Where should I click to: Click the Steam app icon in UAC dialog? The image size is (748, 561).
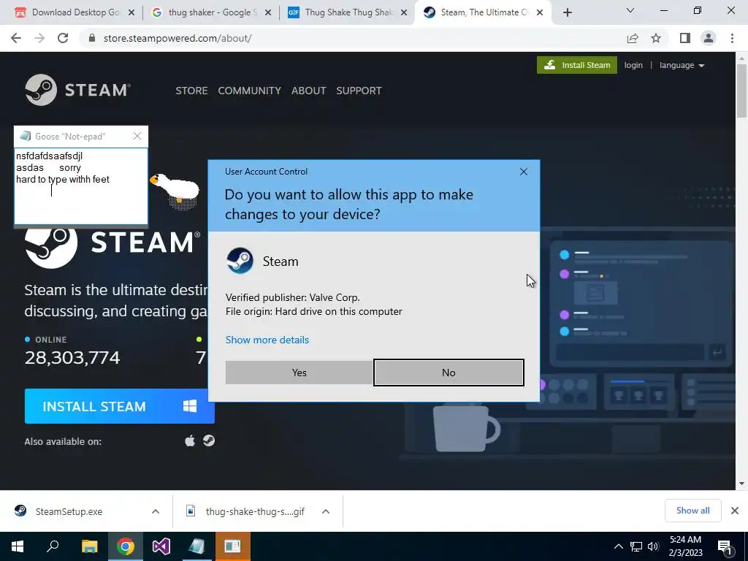(x=240, y=261)
